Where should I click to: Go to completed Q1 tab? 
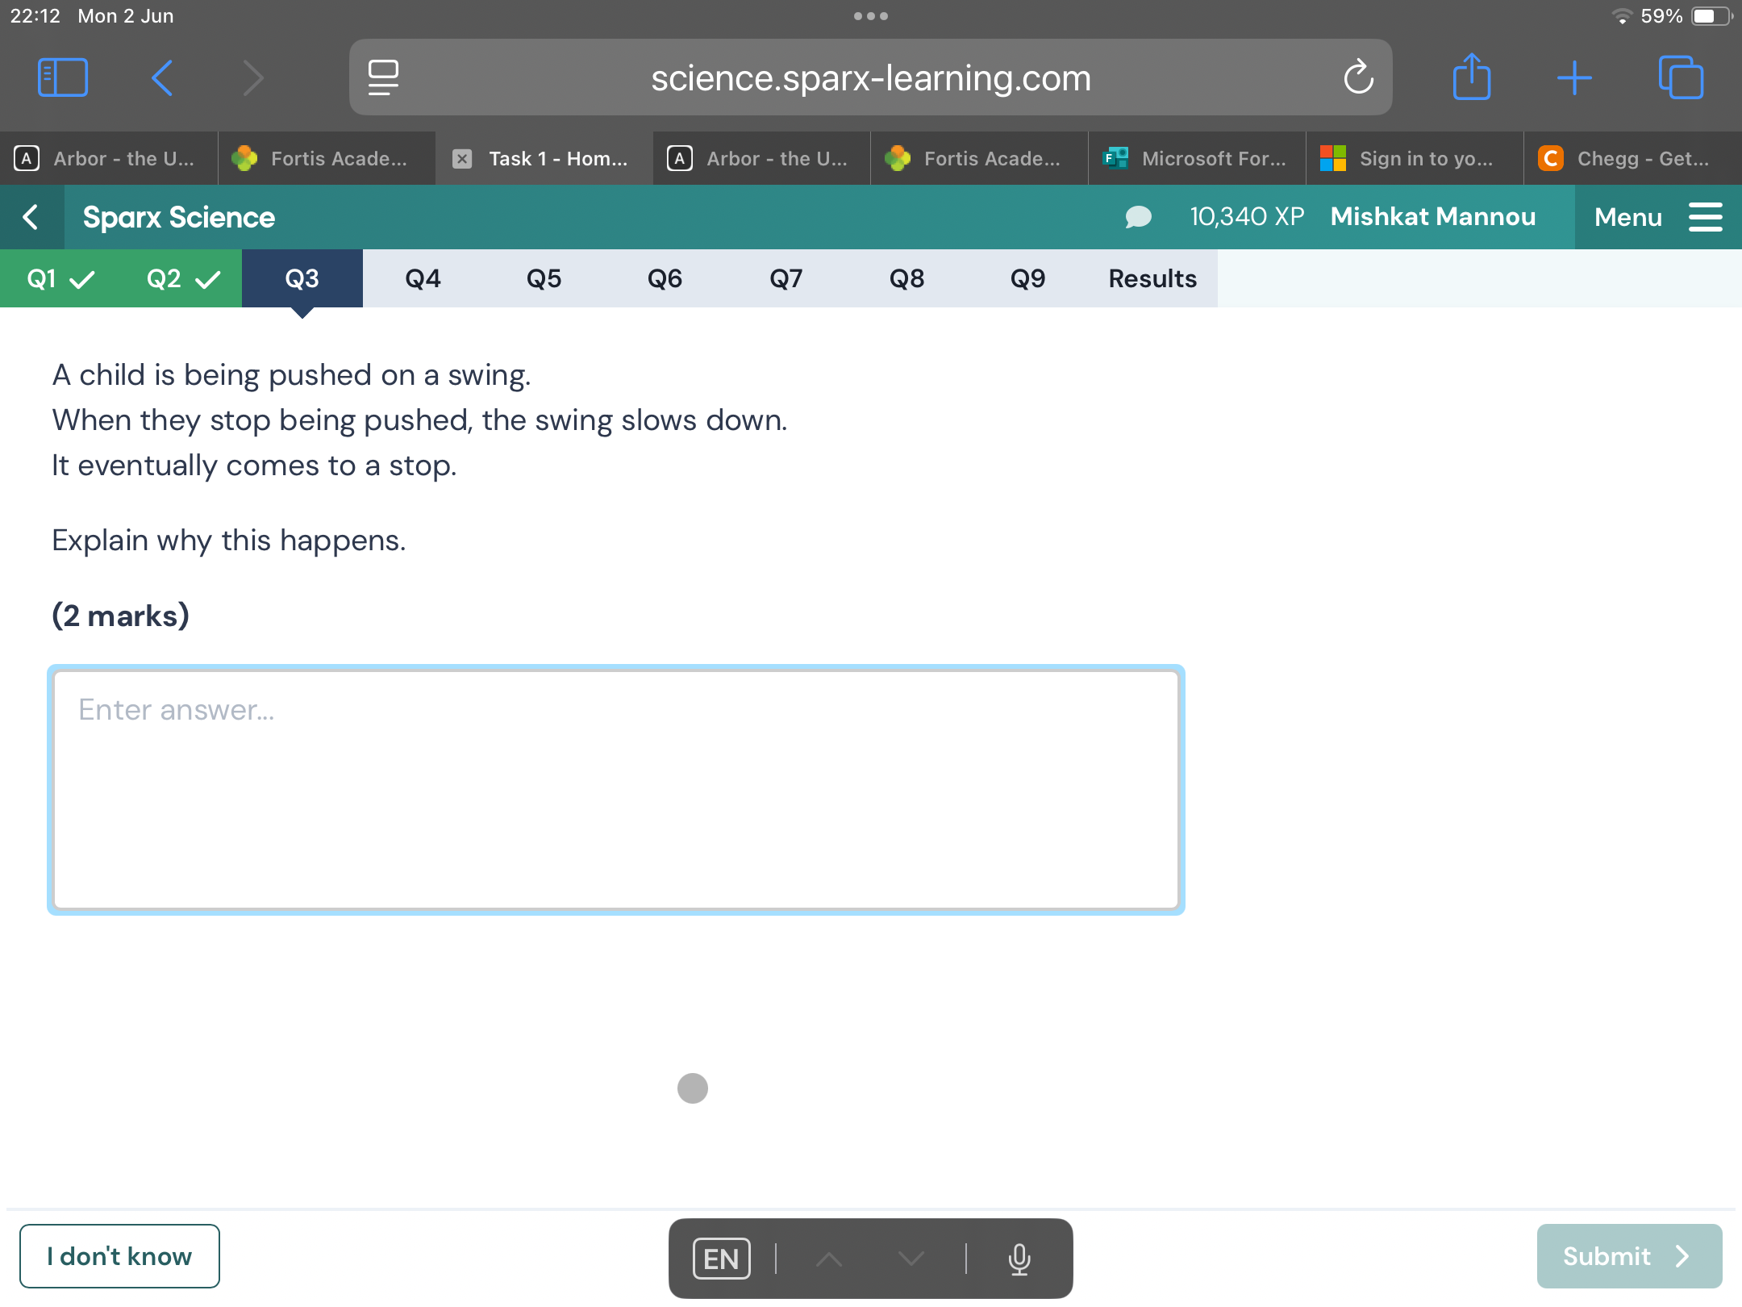(60, 279)
